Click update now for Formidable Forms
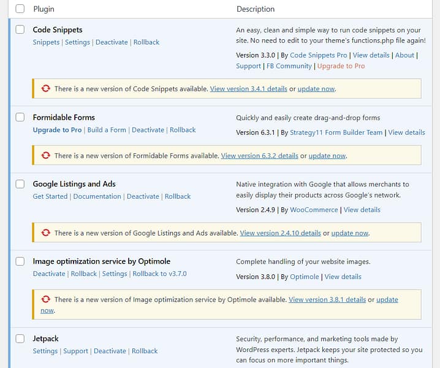The image size is (440, 368). [x=327, y=156]
